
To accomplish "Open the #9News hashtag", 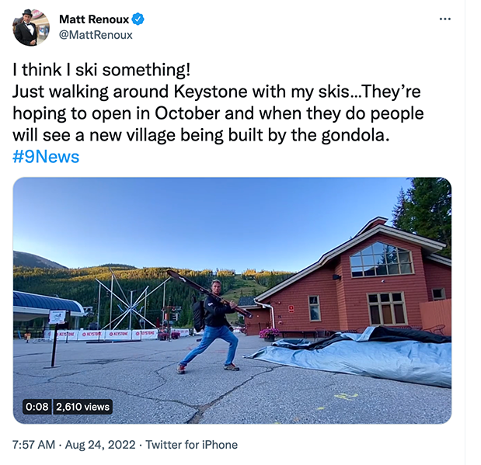I will [x=46, y=157].
